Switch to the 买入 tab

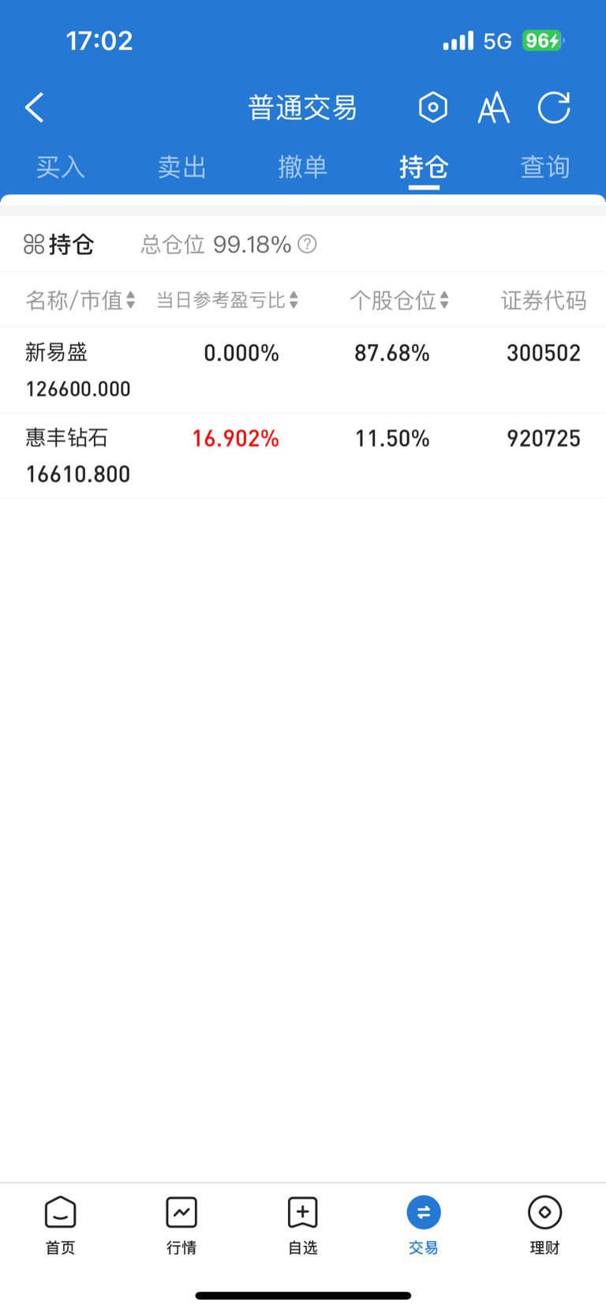pyautogui.click(x=61, y=167)
